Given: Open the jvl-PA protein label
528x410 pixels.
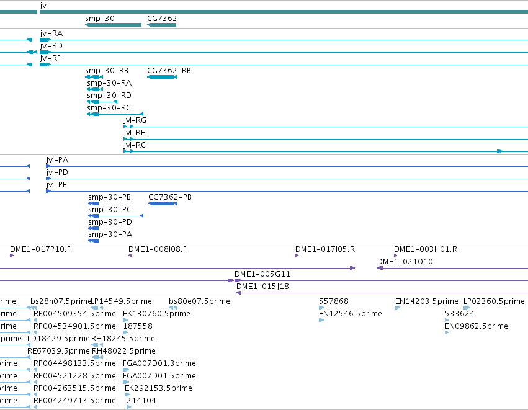Looking at the screenshot, I should (57, 160).
